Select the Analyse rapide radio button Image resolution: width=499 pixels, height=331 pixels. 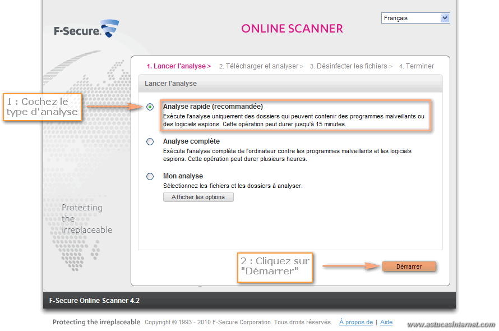(x=150, y=107)
